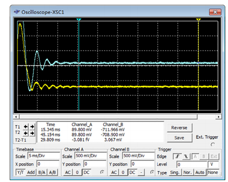The height and width of the screenshot is (182, 228).
Task: Click the T2 time value 45.154 ms
Action: (50, 135)
